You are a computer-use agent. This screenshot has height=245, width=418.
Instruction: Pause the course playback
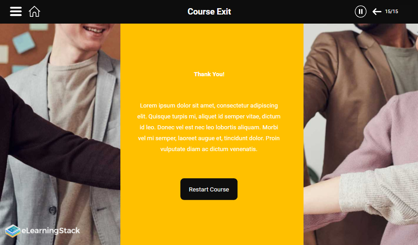[x=360, y=11]
